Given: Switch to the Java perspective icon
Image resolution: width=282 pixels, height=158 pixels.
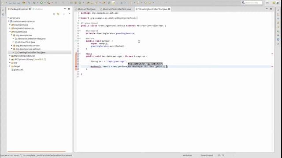Looking at the screenshot, I should [278, 3].
